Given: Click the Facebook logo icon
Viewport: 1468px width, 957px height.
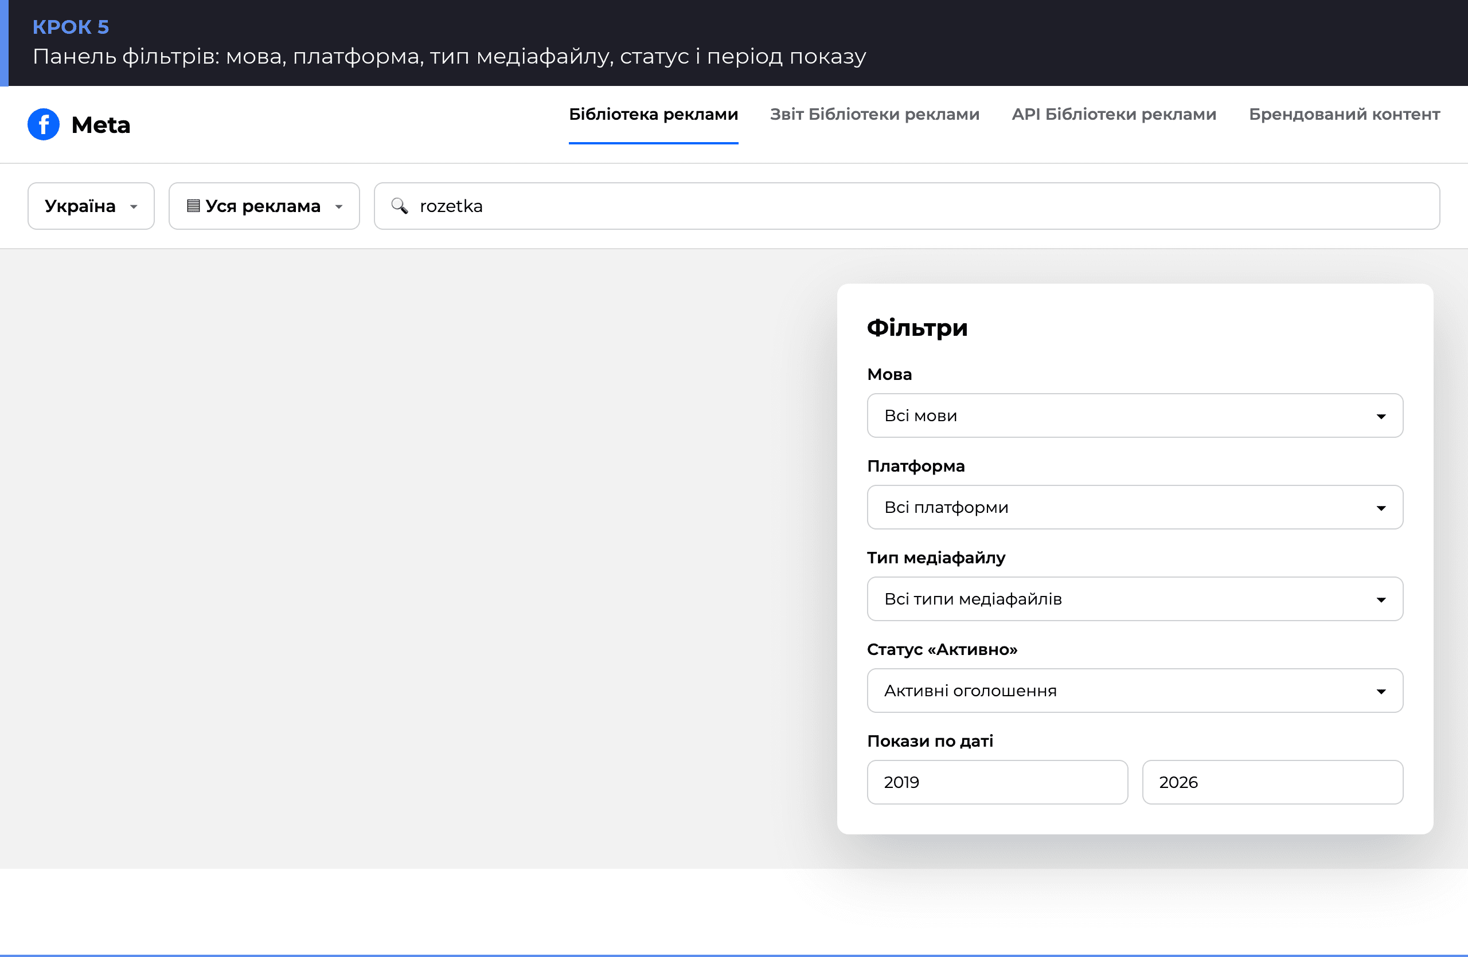Looking at the screenshot, I should tap(44, 124).
